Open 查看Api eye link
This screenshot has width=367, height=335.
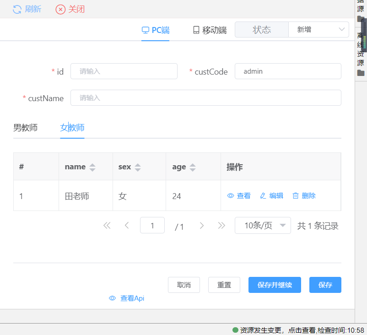(x=127, y=298)
